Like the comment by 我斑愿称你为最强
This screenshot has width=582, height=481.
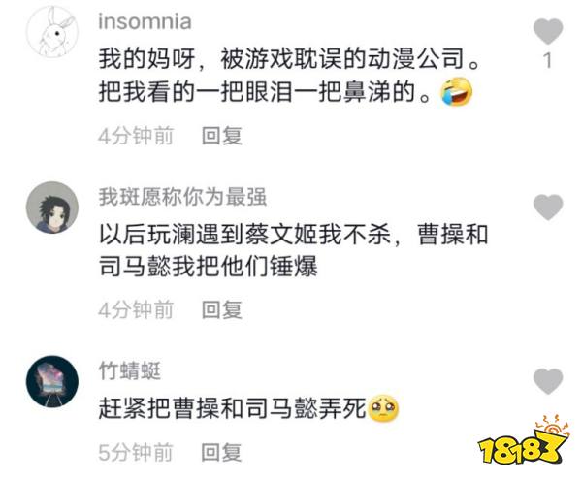pyautogui.click(x=548, y=207)
